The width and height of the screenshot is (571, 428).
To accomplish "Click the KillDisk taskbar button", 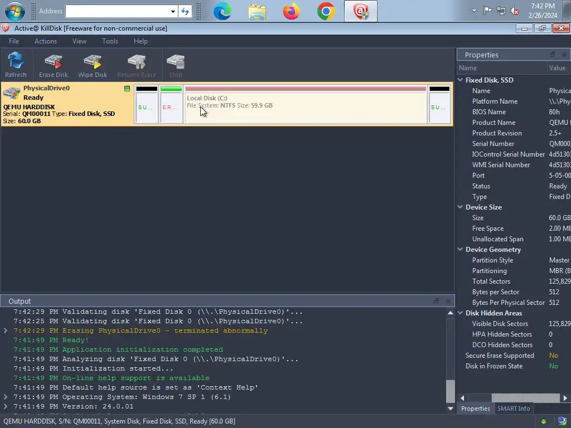I will click(x=361, y=11).
